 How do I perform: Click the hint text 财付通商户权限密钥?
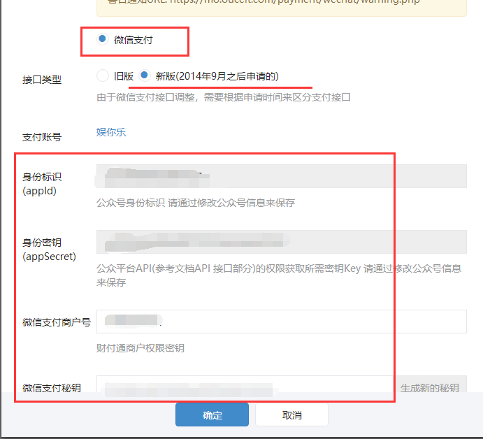coord(140,348)
